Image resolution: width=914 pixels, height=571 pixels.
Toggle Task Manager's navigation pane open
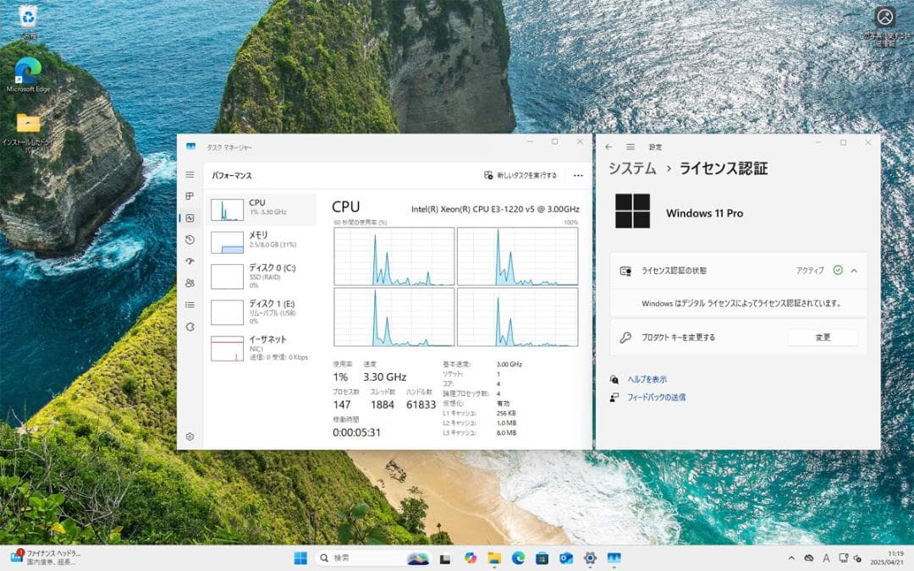190,174
